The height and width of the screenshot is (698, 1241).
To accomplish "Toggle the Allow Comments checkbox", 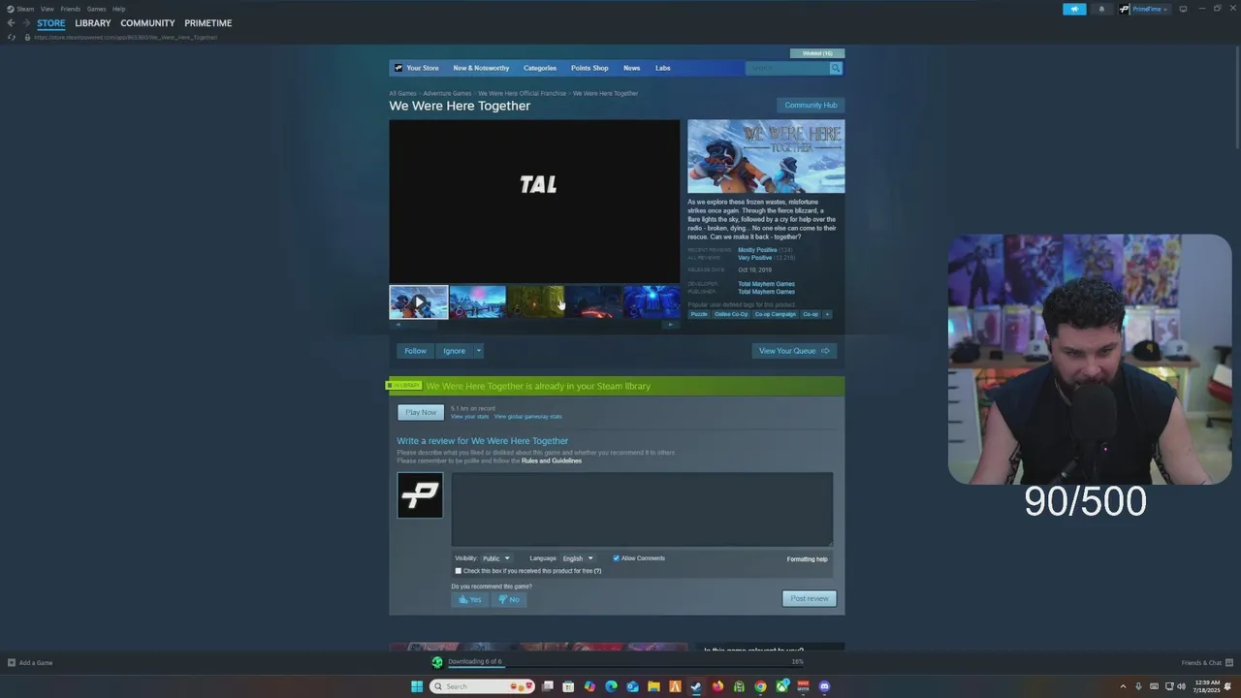I will click(616, 558).
